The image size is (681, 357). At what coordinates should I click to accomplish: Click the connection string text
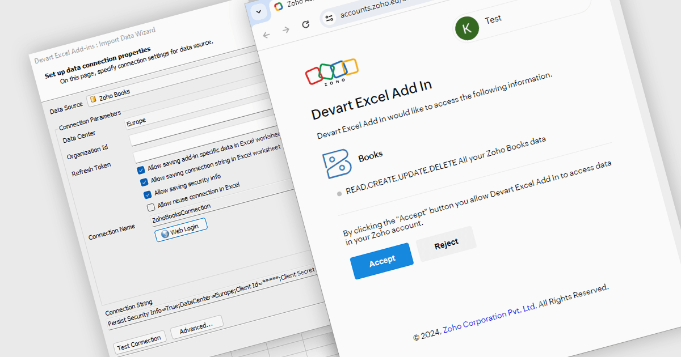[211, 297]
